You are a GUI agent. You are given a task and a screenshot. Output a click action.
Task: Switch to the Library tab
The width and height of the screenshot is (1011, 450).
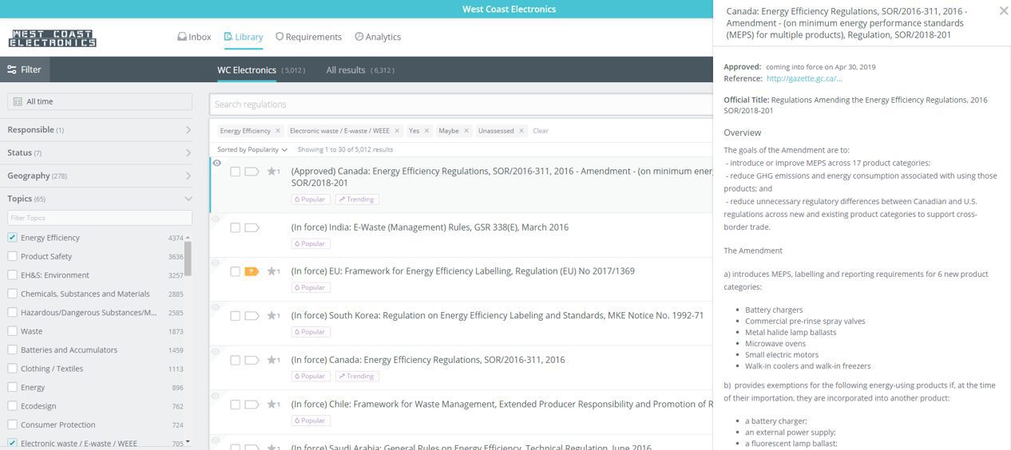[x=244, y=37]
